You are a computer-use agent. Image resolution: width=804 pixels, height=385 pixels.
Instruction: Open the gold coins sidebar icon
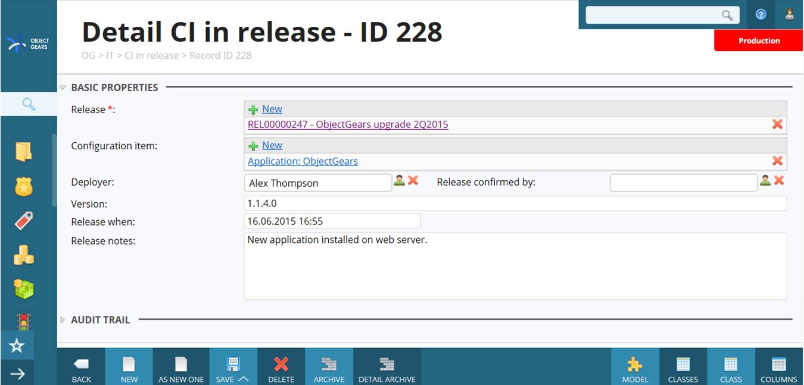(24, 255)
